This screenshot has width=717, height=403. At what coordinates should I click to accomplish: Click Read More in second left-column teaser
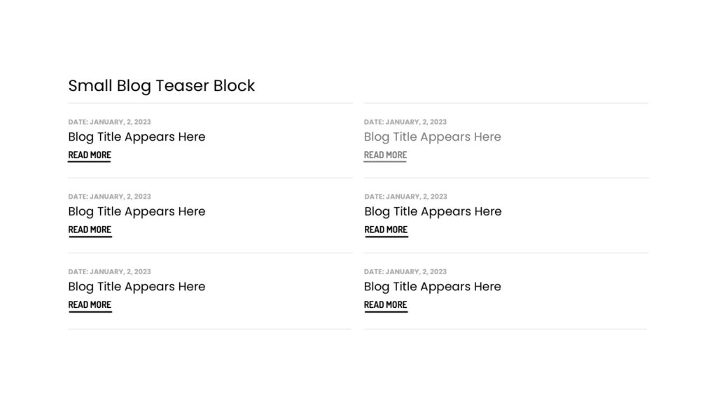(90, 230)
